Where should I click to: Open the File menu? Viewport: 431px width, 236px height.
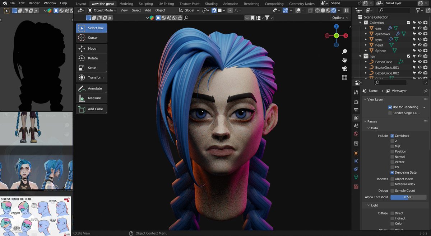(12, 3)
